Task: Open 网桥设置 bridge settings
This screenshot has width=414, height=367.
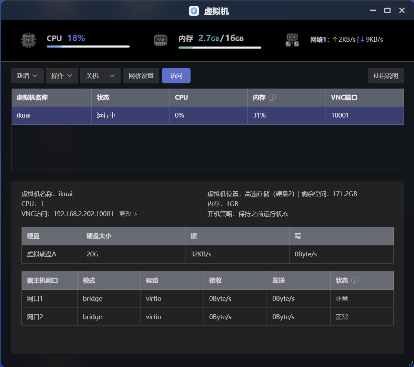Action: pos(141,76)
